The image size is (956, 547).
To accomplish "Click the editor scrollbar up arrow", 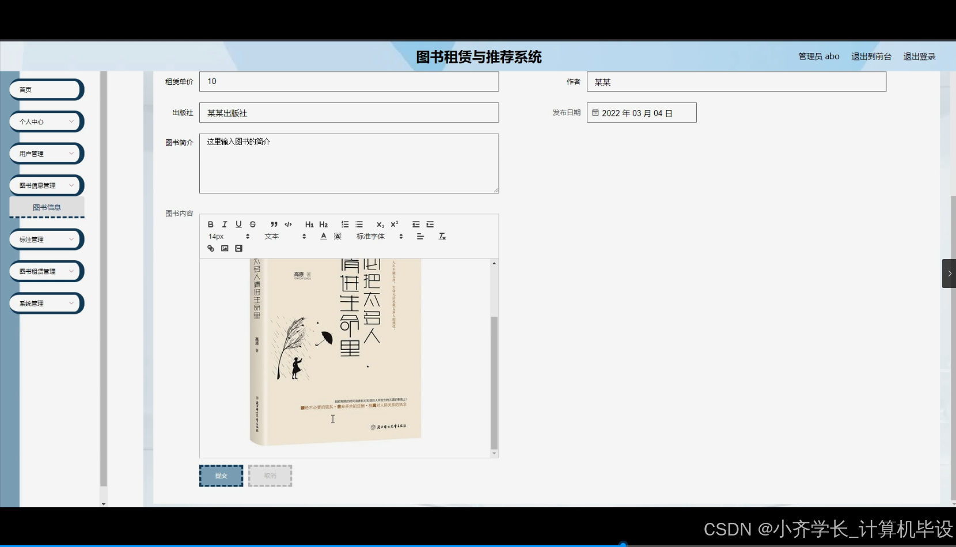I will coord(494,263).
